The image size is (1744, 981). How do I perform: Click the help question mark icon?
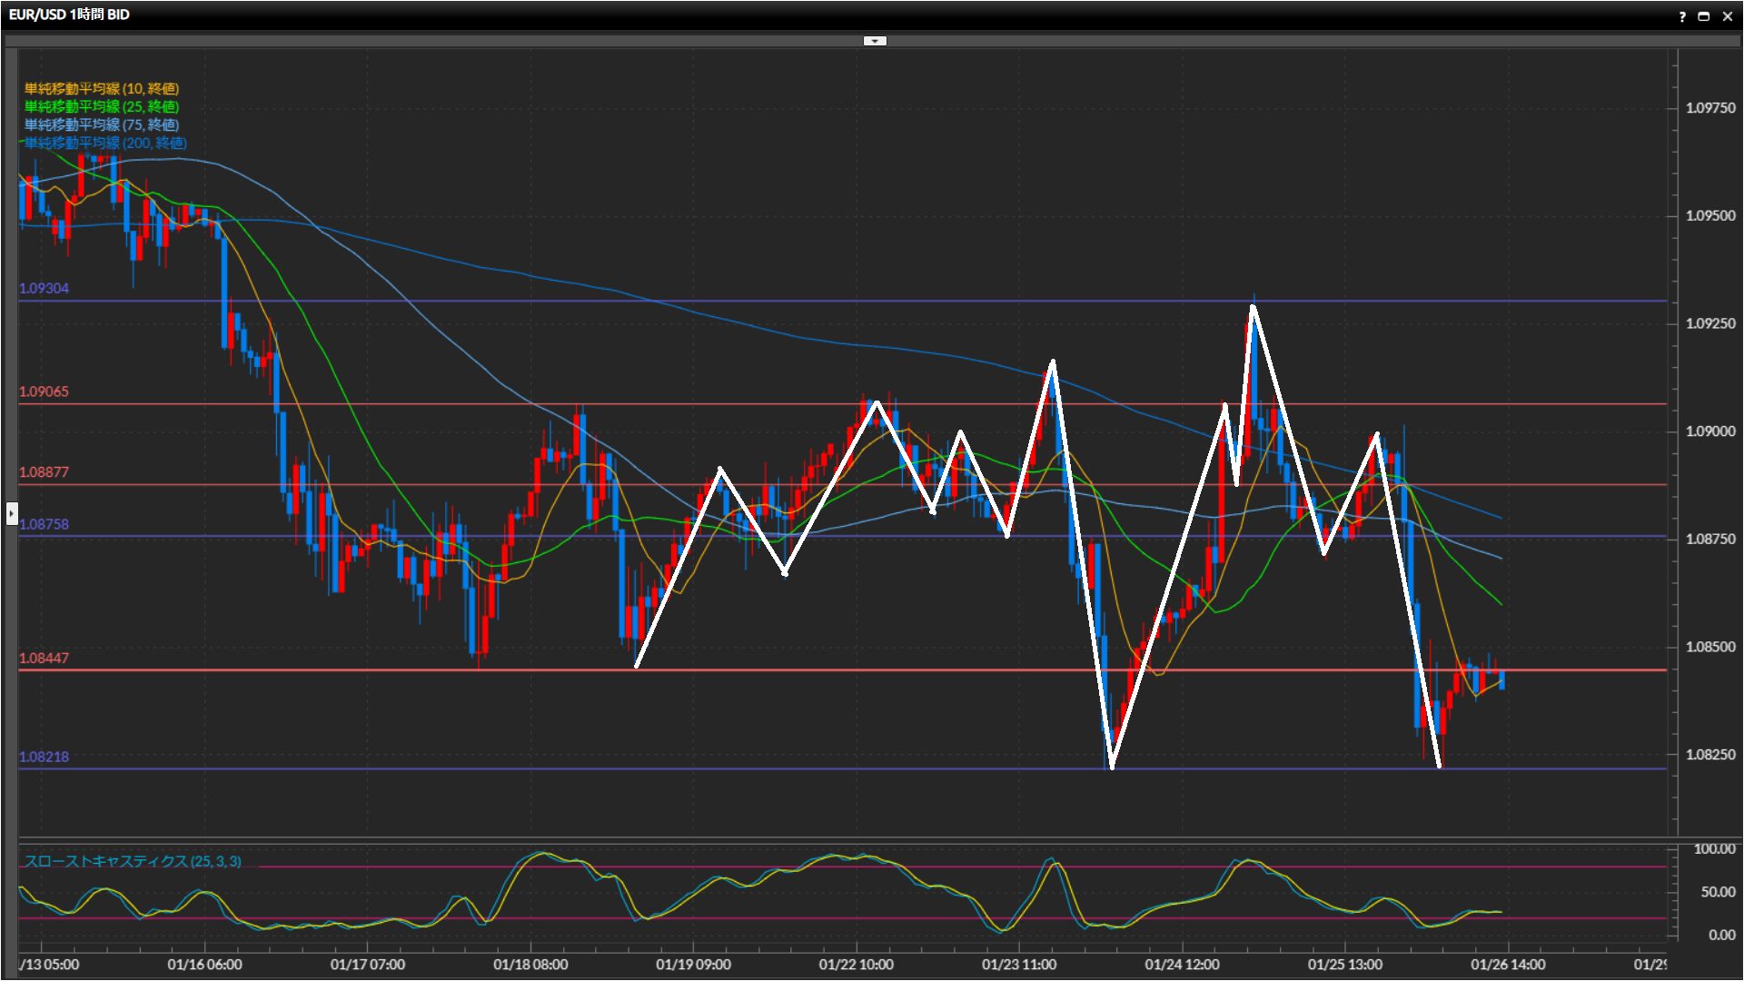pos(1682,16)
